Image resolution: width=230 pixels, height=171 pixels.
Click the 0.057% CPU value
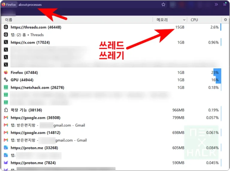pos(212,118)
